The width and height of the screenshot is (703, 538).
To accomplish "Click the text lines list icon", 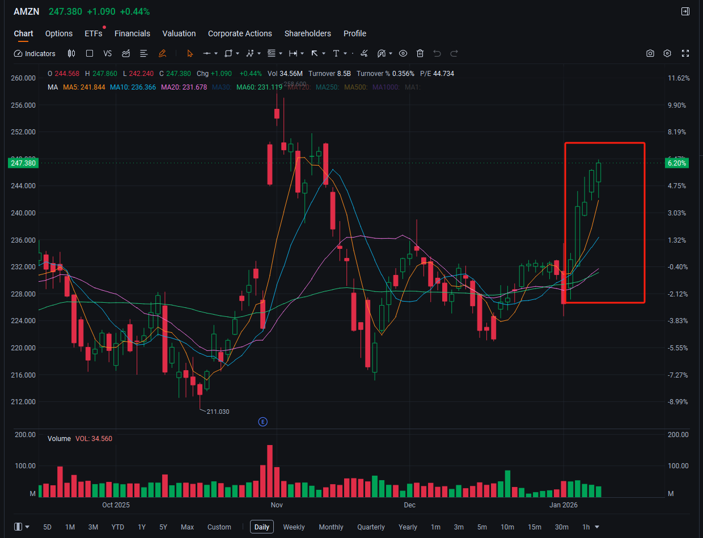I will tap(143, 53).
